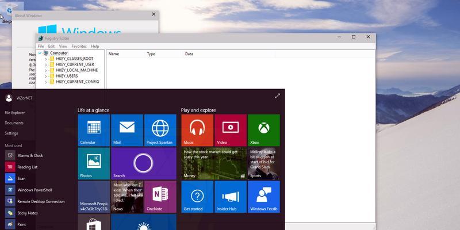
Task: Expand the HKEY_LOCAL_MACHINE key
Action: tap(46, 70)
